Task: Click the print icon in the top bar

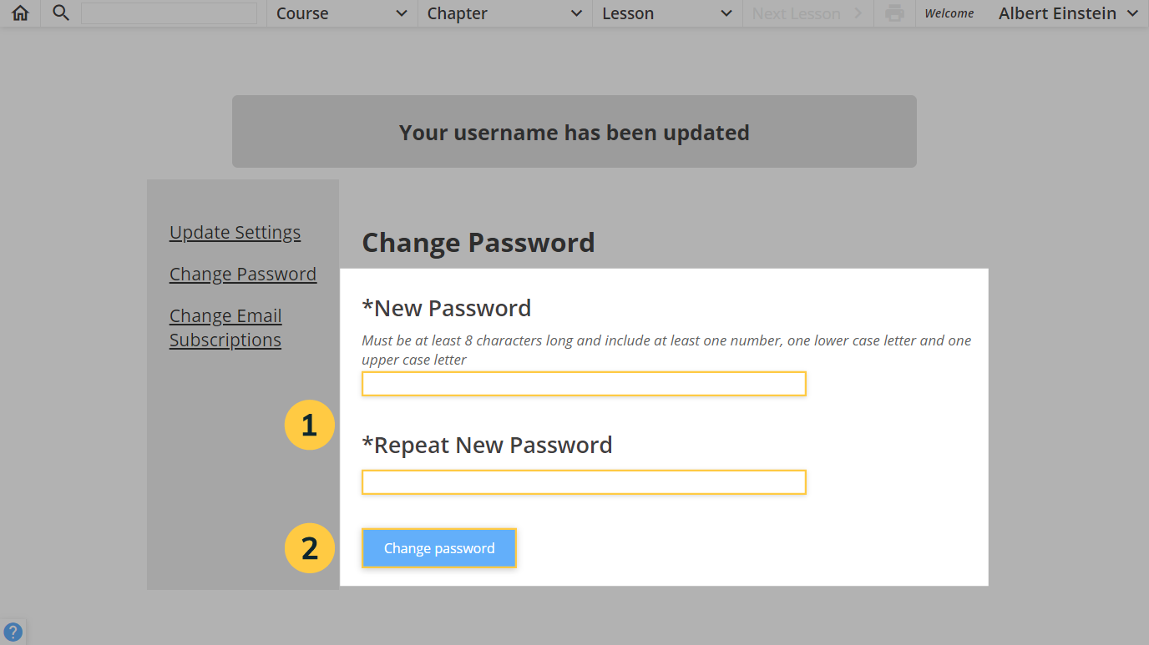Action: (x=893, y=13)
